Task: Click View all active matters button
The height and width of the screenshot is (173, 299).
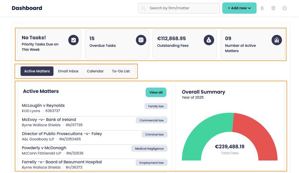Action: point(156,92)
